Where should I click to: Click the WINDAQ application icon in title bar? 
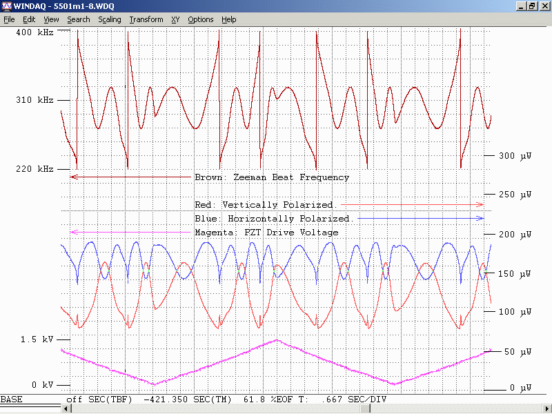click(6, 6)
